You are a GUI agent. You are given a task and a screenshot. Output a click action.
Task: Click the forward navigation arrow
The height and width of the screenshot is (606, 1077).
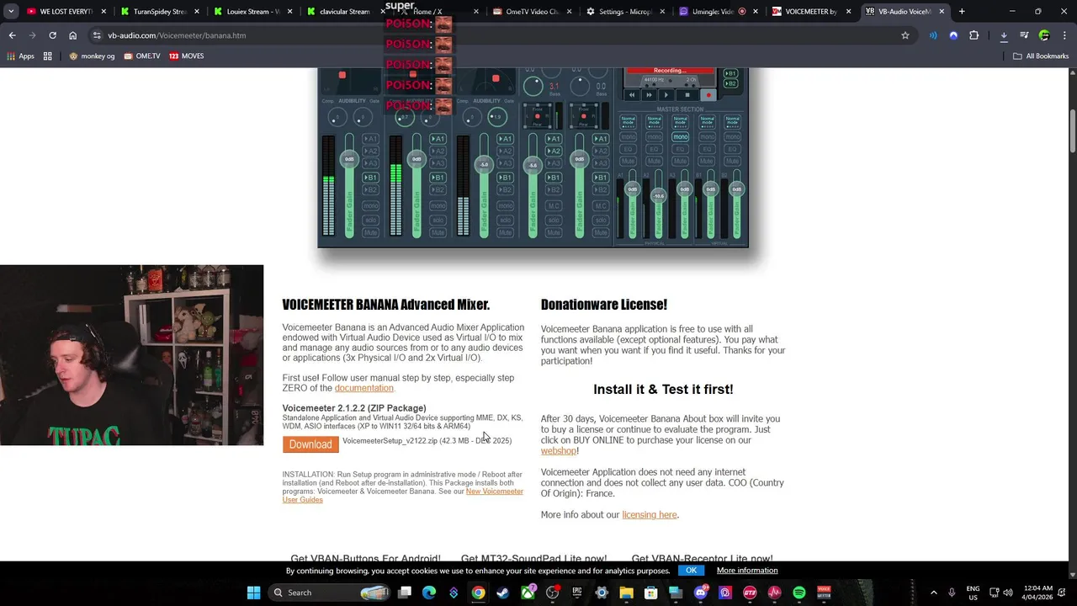(32, 35)
